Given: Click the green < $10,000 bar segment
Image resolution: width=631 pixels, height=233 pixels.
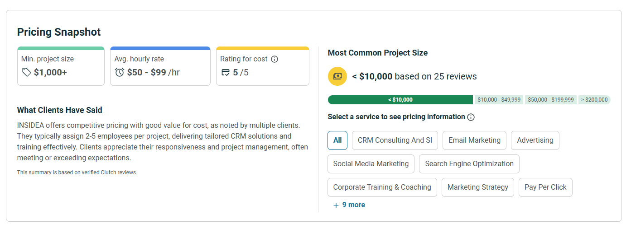Looking at the screenshot, I should pos(400,100).
